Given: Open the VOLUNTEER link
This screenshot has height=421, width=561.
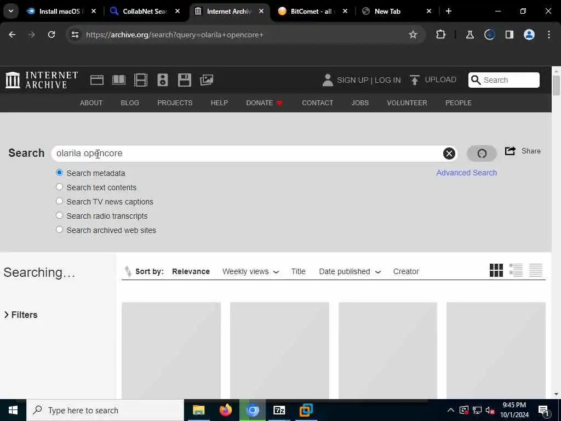Looking at the screenshot, I should click(407, 103).
